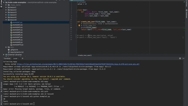The image size is (188, 106).
Task: Click the Terminal panel title label
Action: tap(7, 58)
